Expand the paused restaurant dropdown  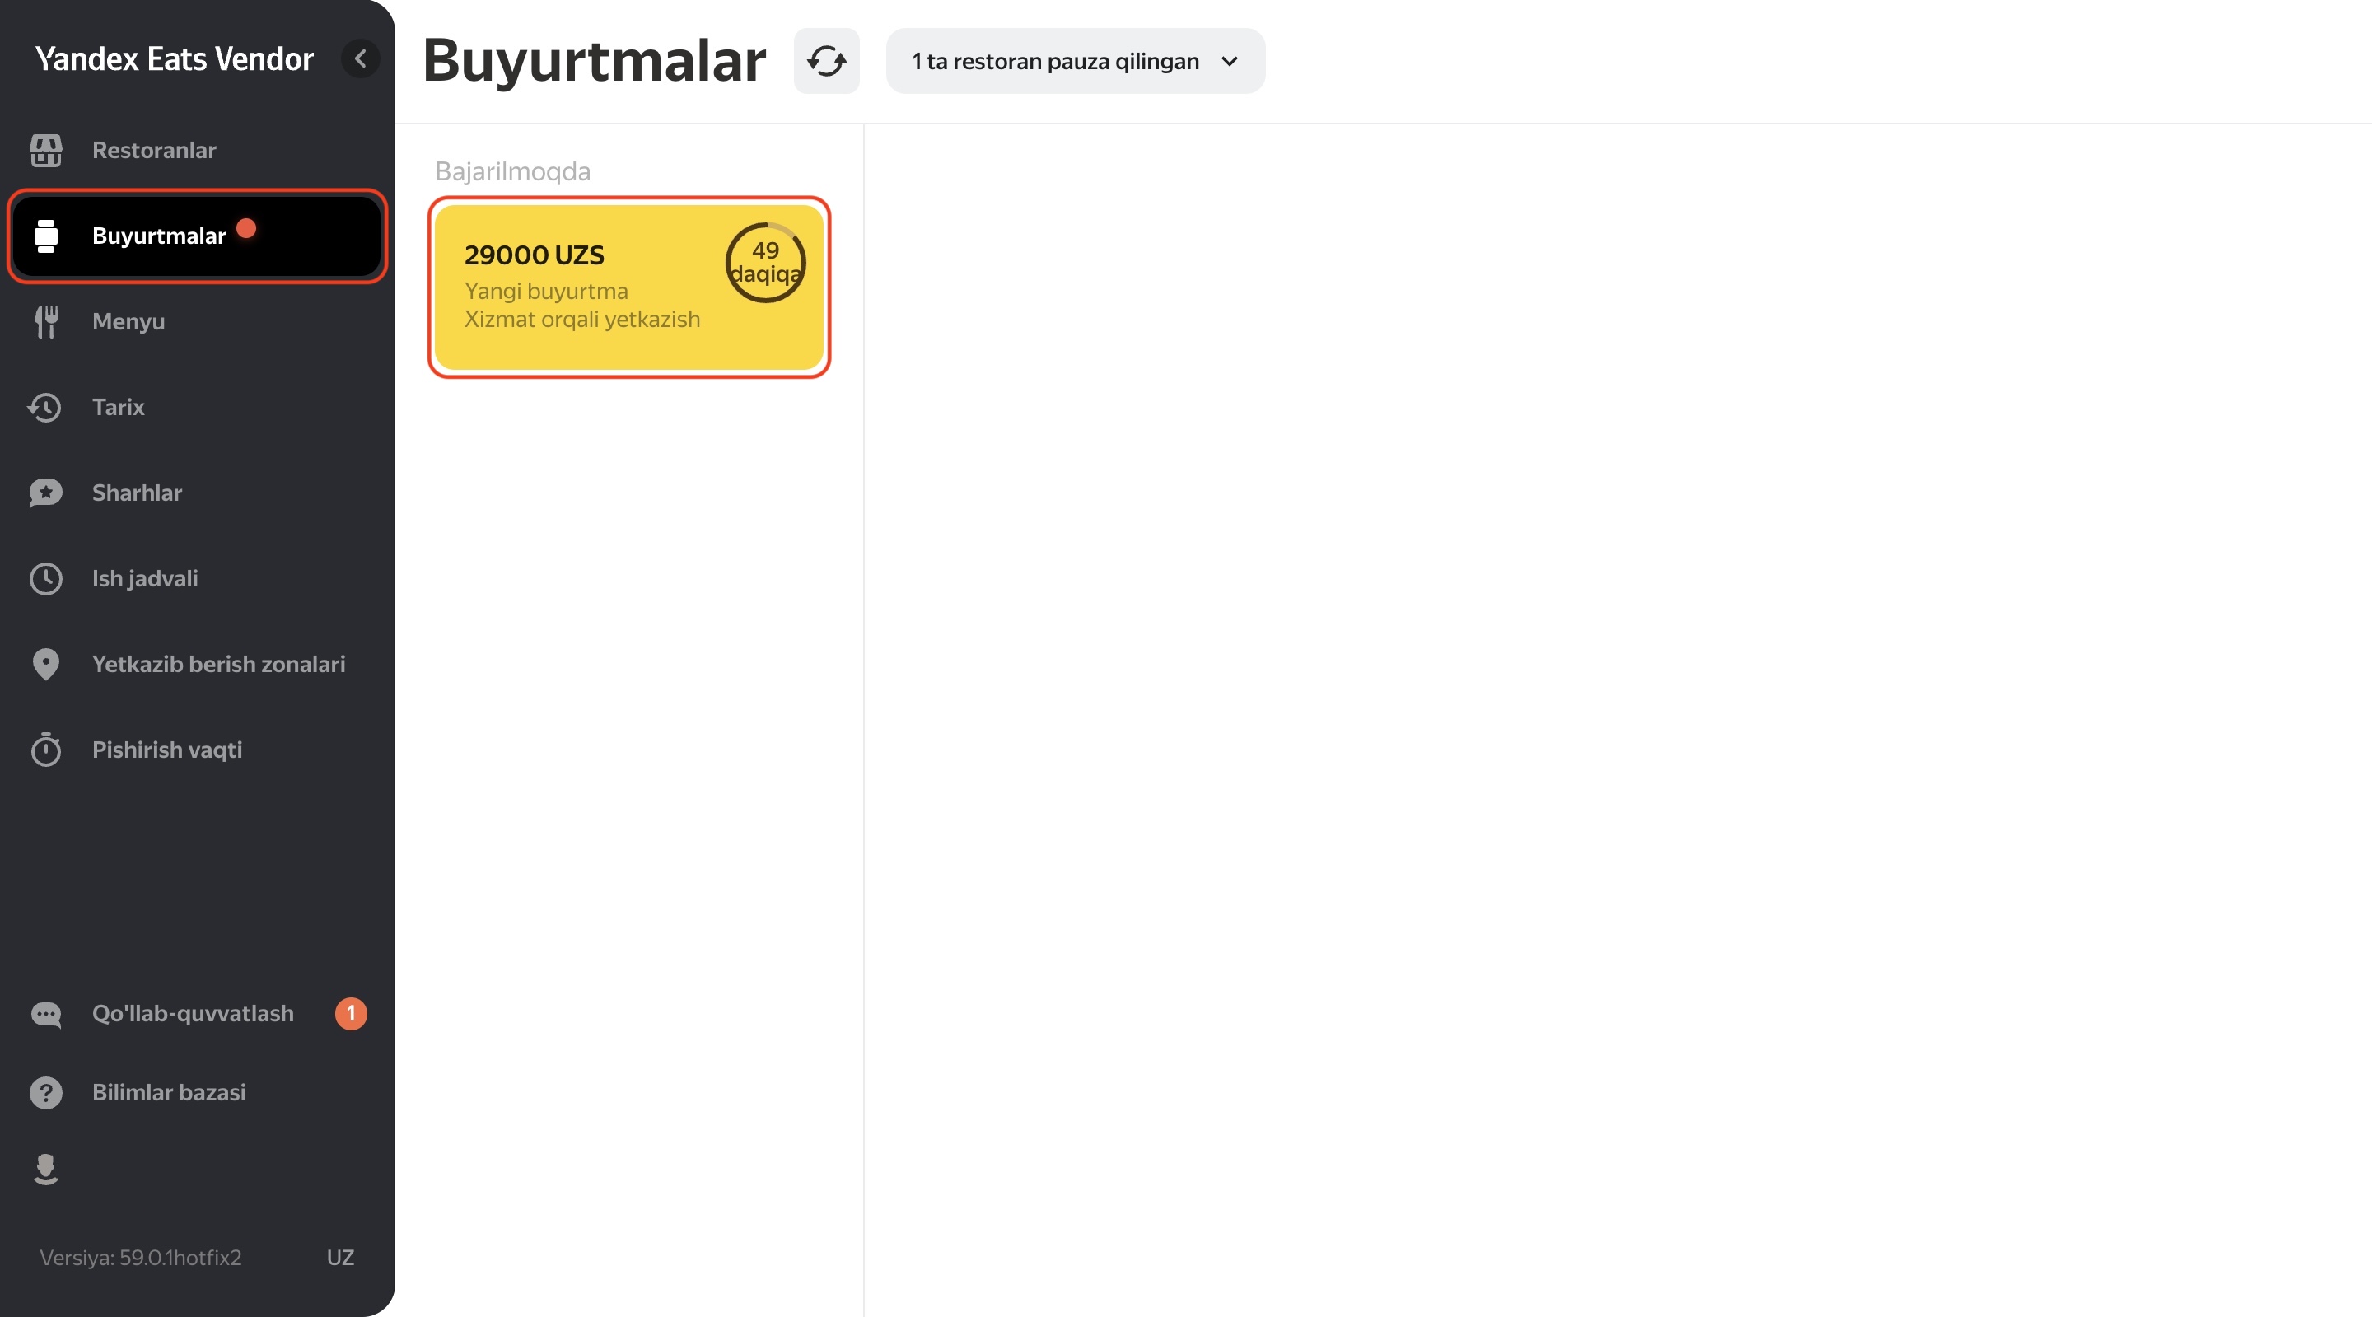tap(1076, 61)
